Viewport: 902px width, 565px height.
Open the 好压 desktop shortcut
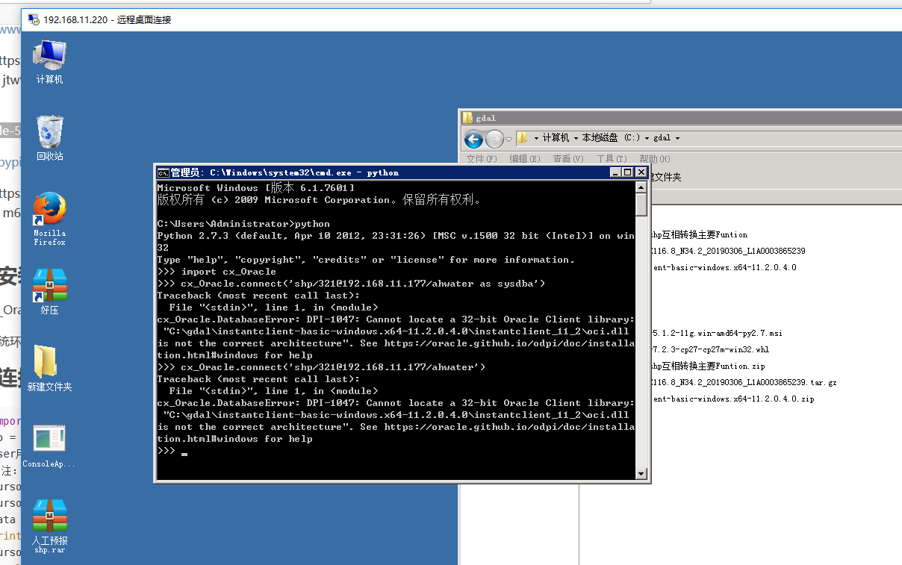[x=50, y=292]
